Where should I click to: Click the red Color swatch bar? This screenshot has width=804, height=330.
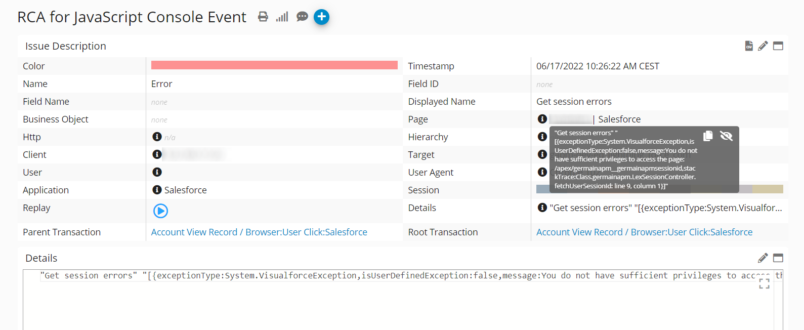274,65
